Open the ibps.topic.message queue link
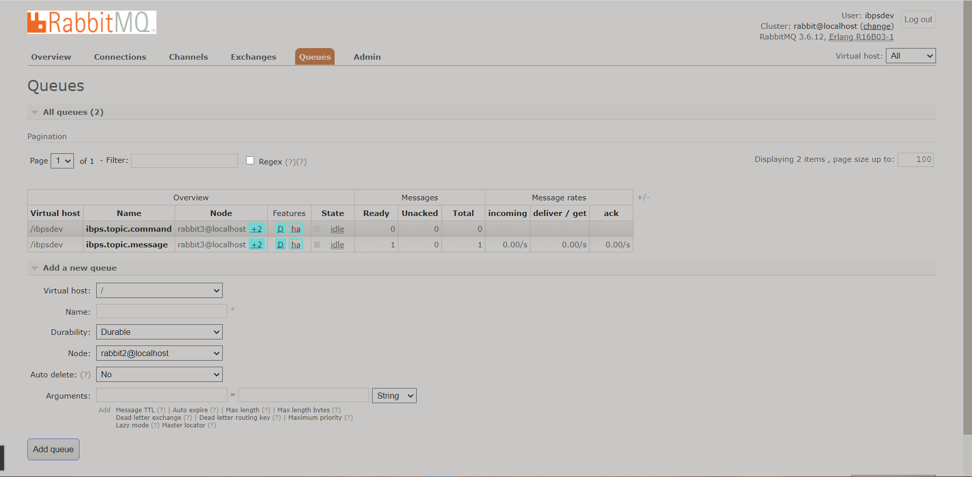The width and height of the screenshot is (972, 477). [x=127, y=245]
